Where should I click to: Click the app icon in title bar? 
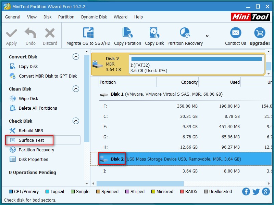click(x=7, y=6)
